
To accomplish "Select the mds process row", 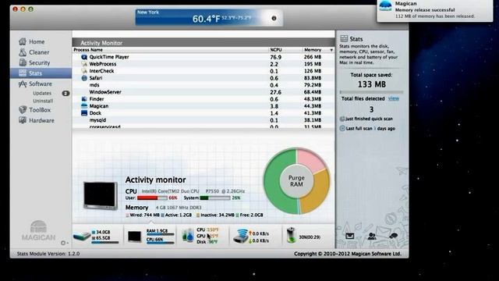I will click(x=203, y=85).
